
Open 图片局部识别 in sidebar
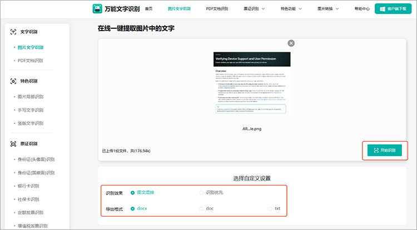click(31, 97)
